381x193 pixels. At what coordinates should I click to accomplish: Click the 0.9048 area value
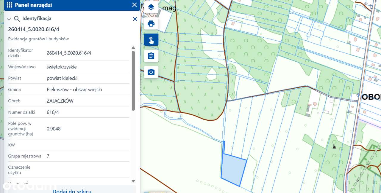coord(54,129)
